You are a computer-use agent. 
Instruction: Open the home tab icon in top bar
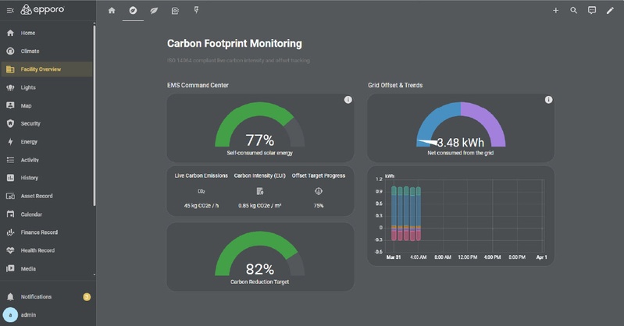(x=112, y=10)
